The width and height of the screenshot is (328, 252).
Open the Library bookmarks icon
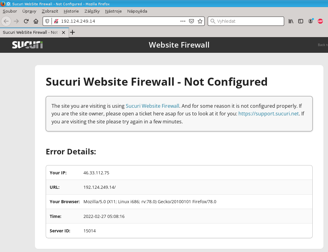coord(291,21)
